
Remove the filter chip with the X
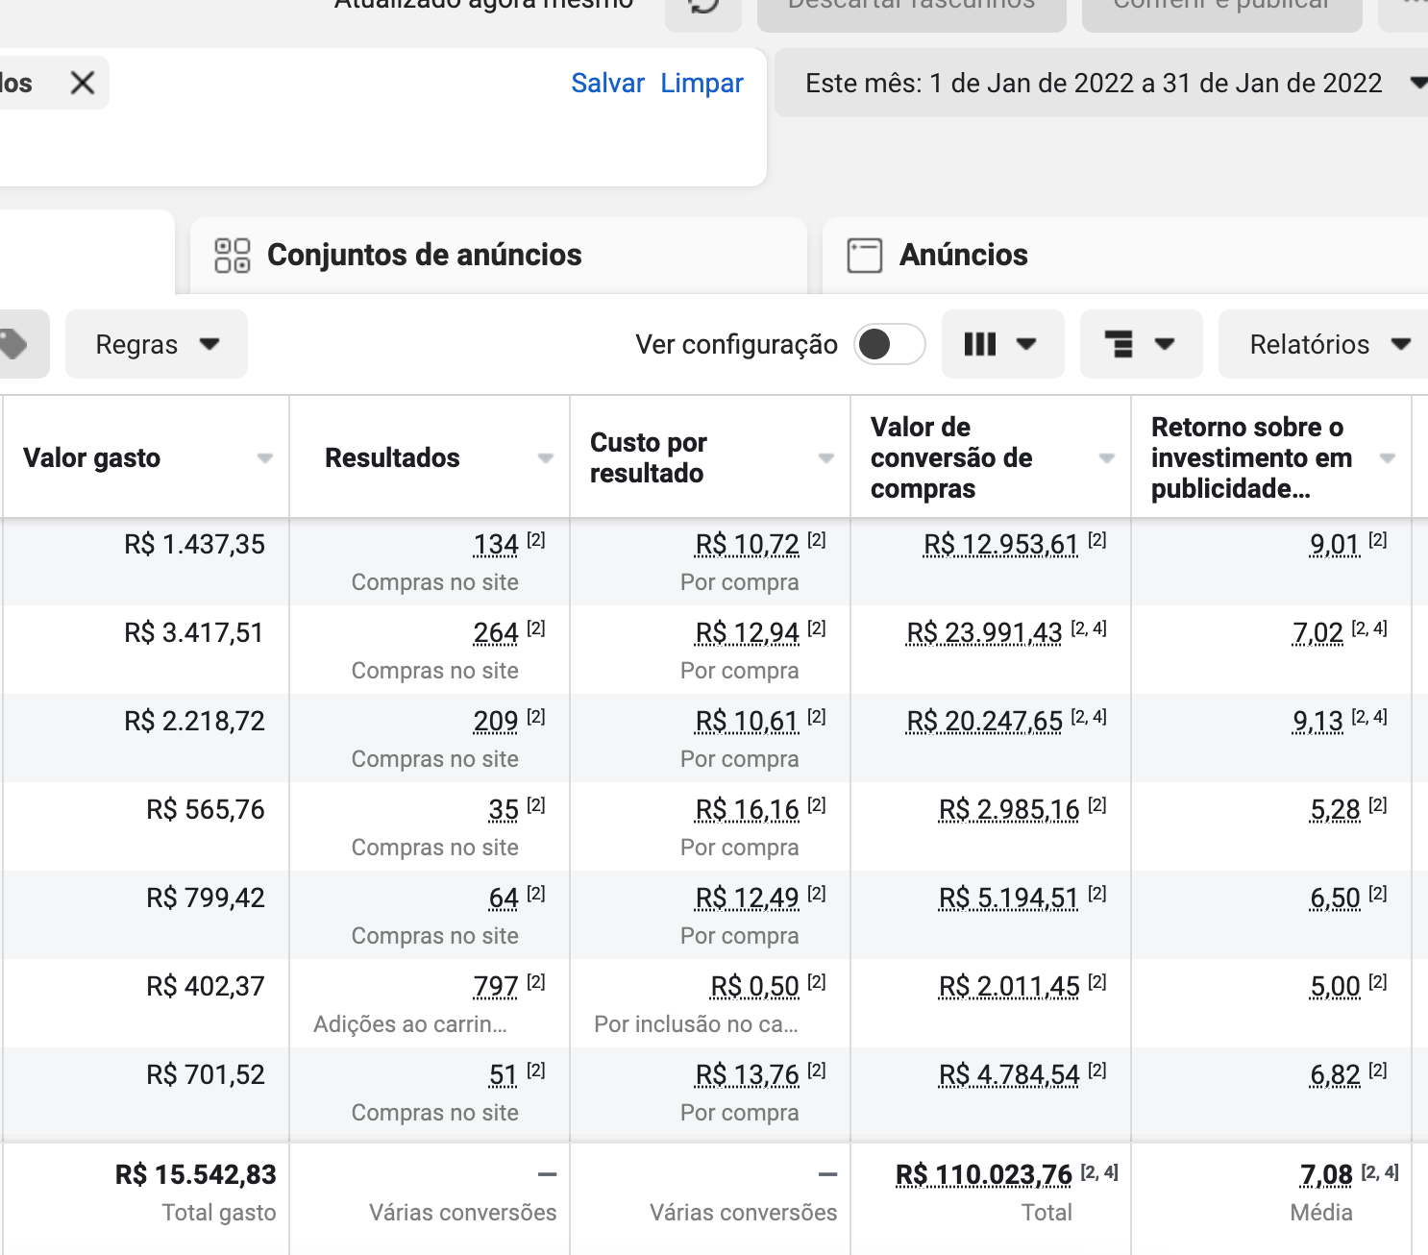click(83, 84)
